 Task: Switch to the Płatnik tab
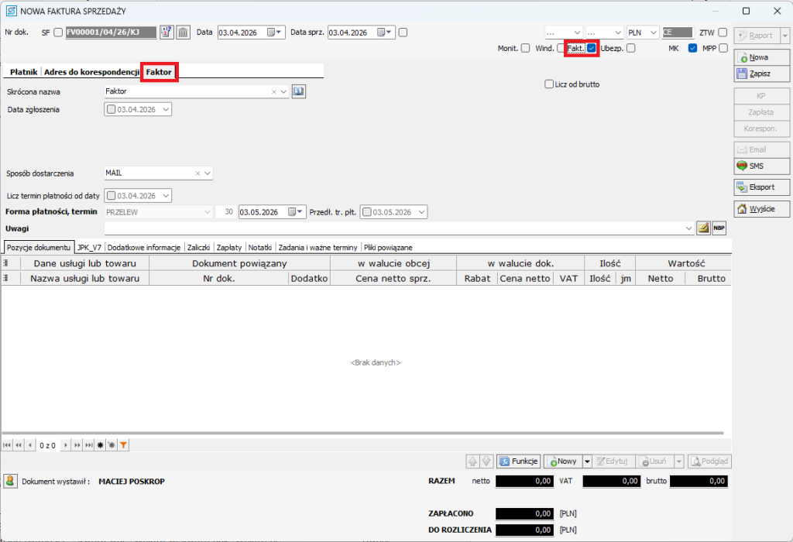tap(23, 72)
